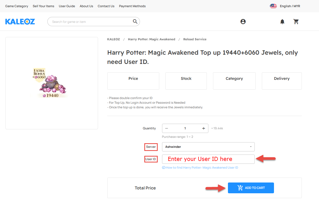319x202 pixels.
Task: Open Game Category menu
Action: click(17, 6)
